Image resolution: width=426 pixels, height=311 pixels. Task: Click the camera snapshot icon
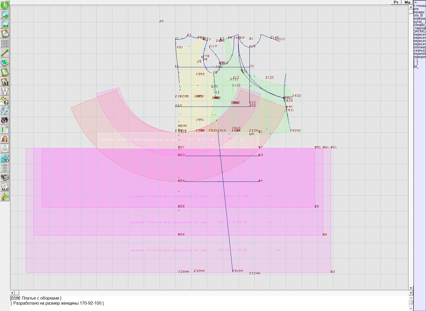point(5,120)
